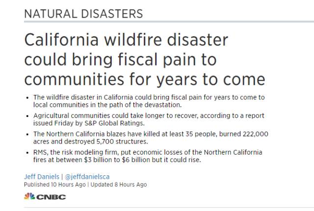Open the @jeffdanielsca Twitter handle link
This screenshot has height=211, width=314.
(86, 177)
